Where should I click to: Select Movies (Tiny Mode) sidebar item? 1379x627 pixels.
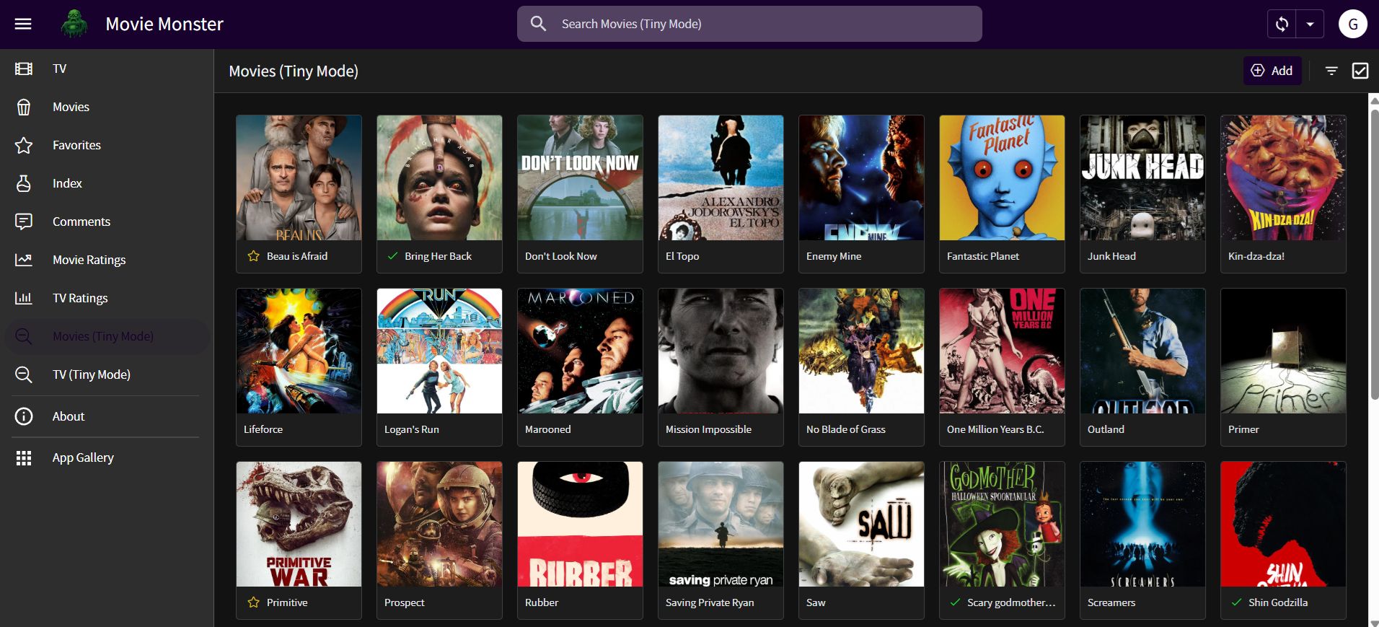[105, 336]
